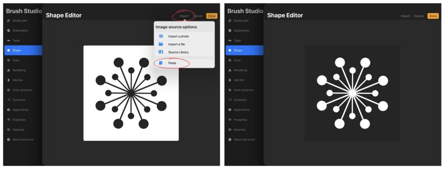445x169 pixels.
Task: Click Rendering icon in left Brush Studio
Action: coord(9,70)
